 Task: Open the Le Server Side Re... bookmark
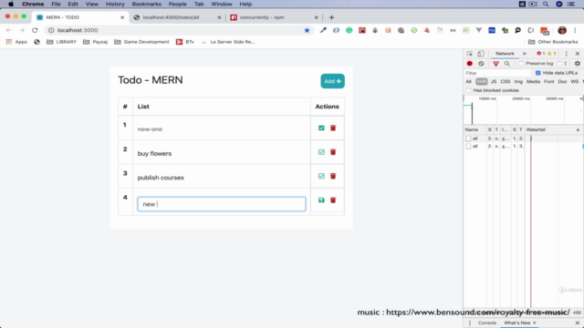pos(228,42)
